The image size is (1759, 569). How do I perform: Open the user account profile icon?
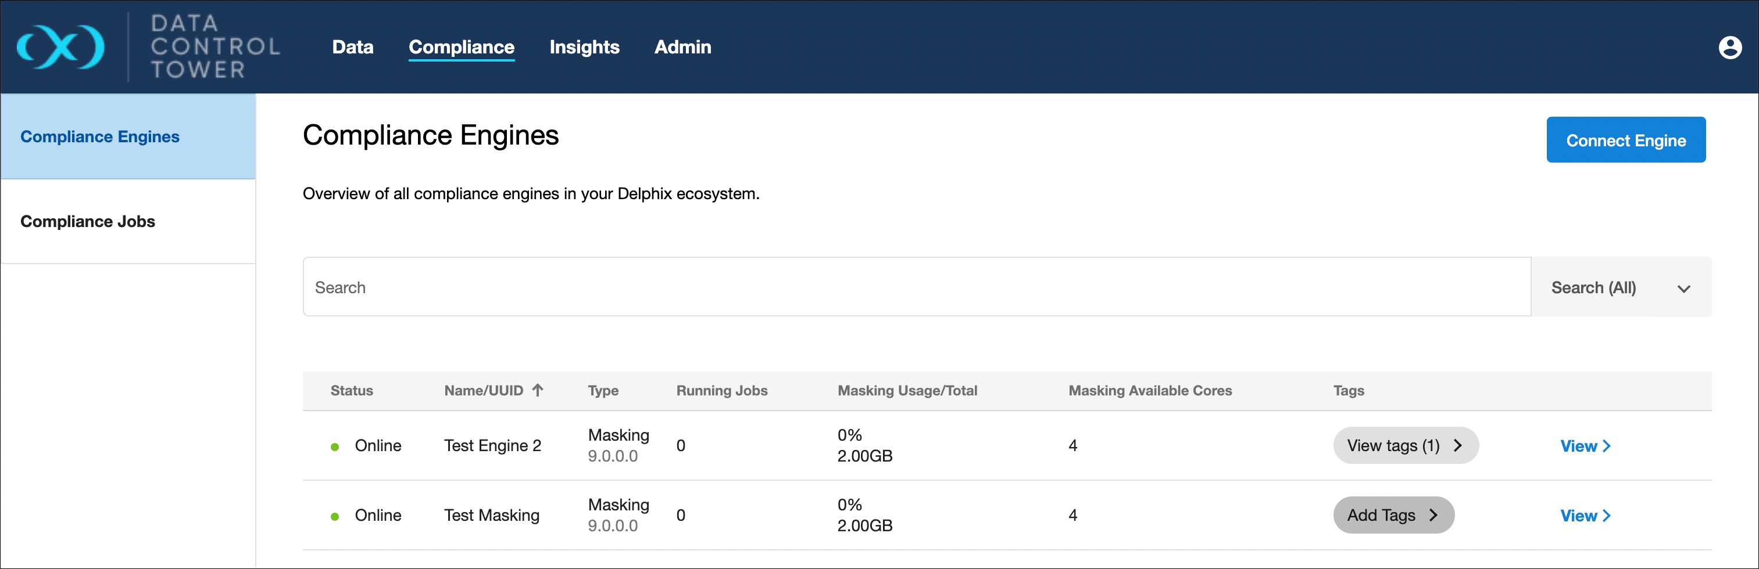(x=1729, y=47)
